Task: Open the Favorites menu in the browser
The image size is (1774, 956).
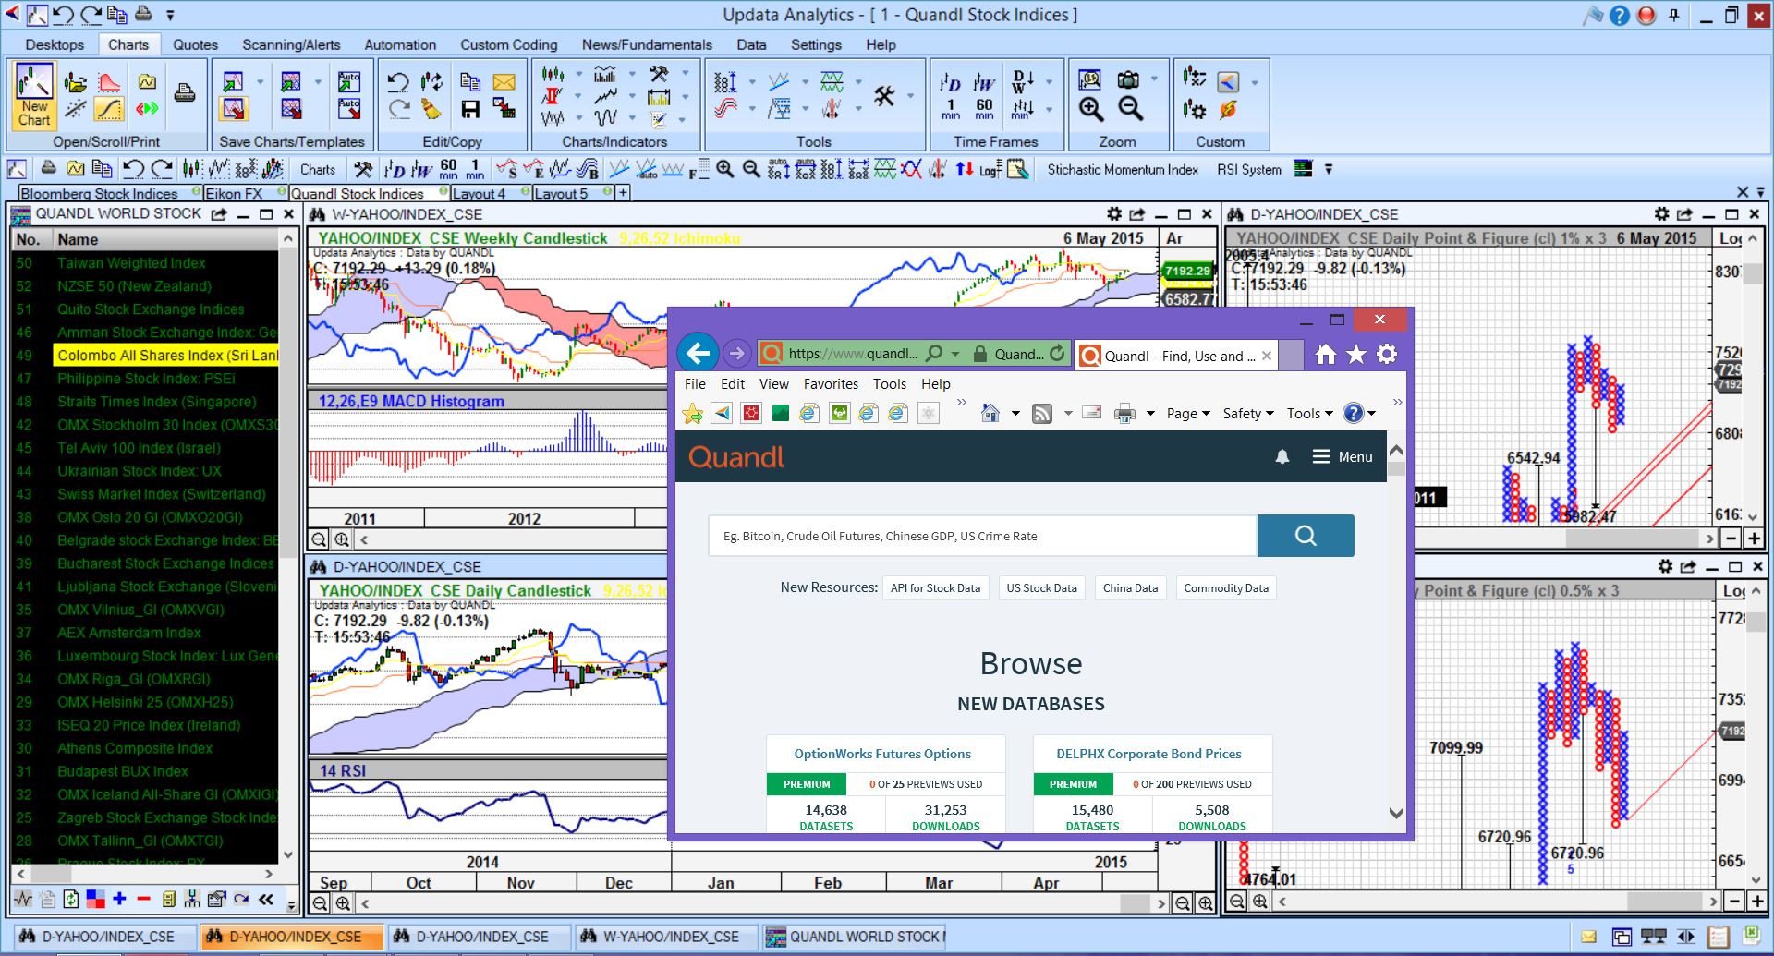Action: click(831, 384)
